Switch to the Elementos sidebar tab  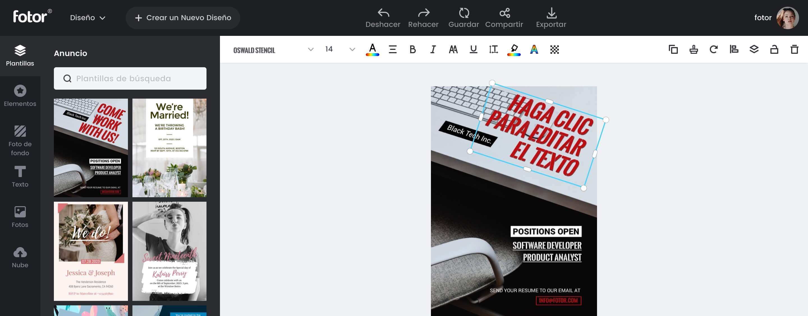point(20,96)
